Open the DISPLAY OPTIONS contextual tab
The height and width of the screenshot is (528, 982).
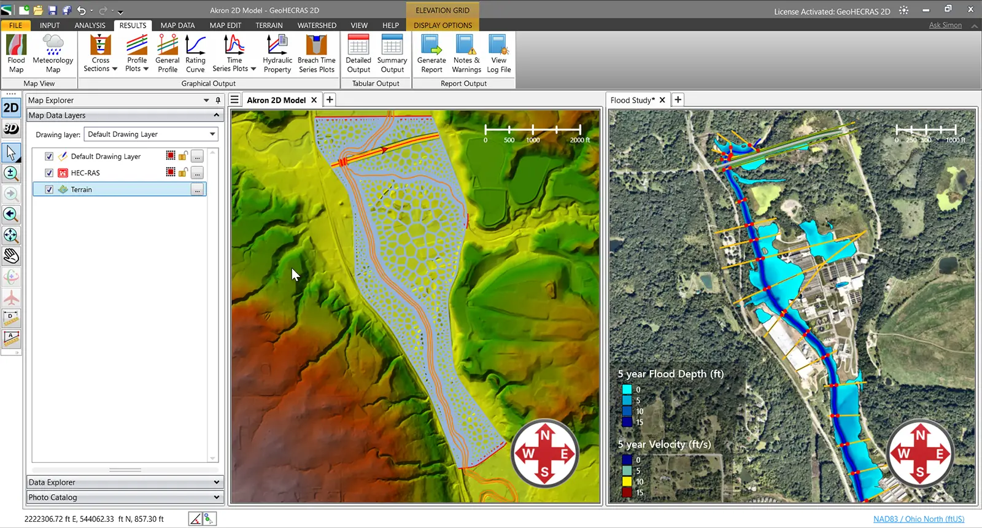tap(443, 25)
